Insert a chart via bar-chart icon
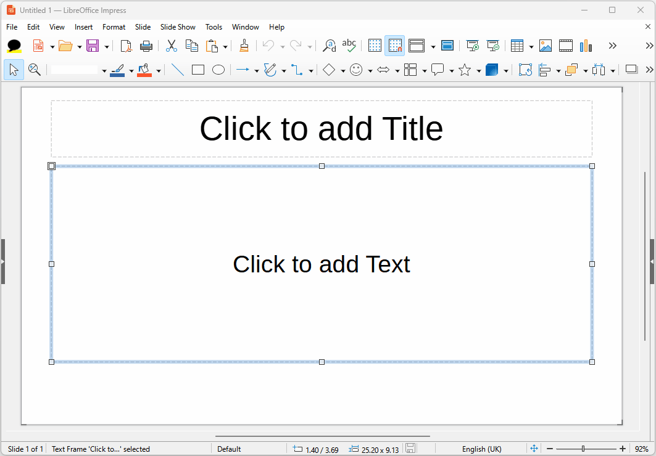 point(586,46)
